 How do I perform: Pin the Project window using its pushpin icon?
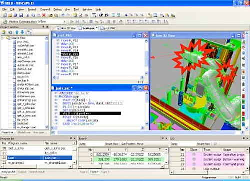click(x=43, y=27)
